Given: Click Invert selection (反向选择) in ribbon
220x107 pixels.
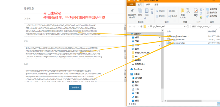Looking at the screenshot, I should 212,16.
